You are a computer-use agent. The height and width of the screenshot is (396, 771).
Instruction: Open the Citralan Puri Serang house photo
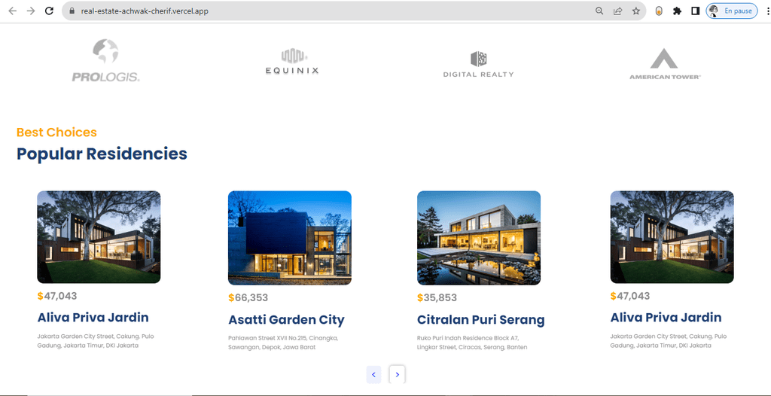[479, 238]
